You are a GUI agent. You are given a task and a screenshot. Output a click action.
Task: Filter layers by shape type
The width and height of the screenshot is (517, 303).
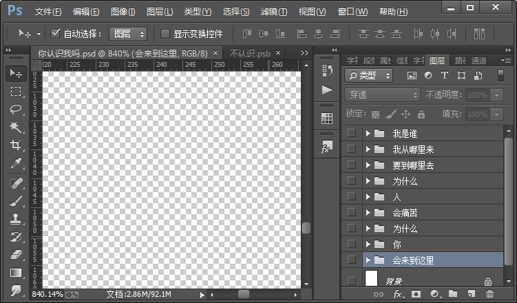point(461,76)
